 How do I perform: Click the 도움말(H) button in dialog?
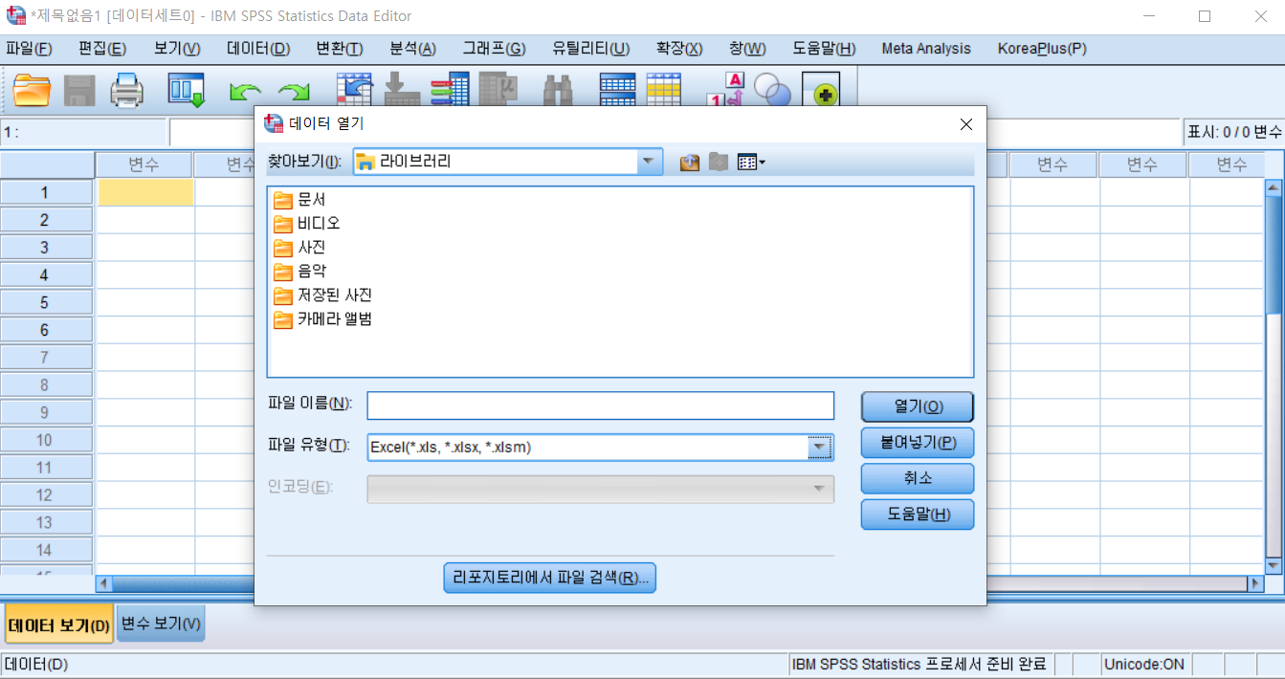[918, 515]
